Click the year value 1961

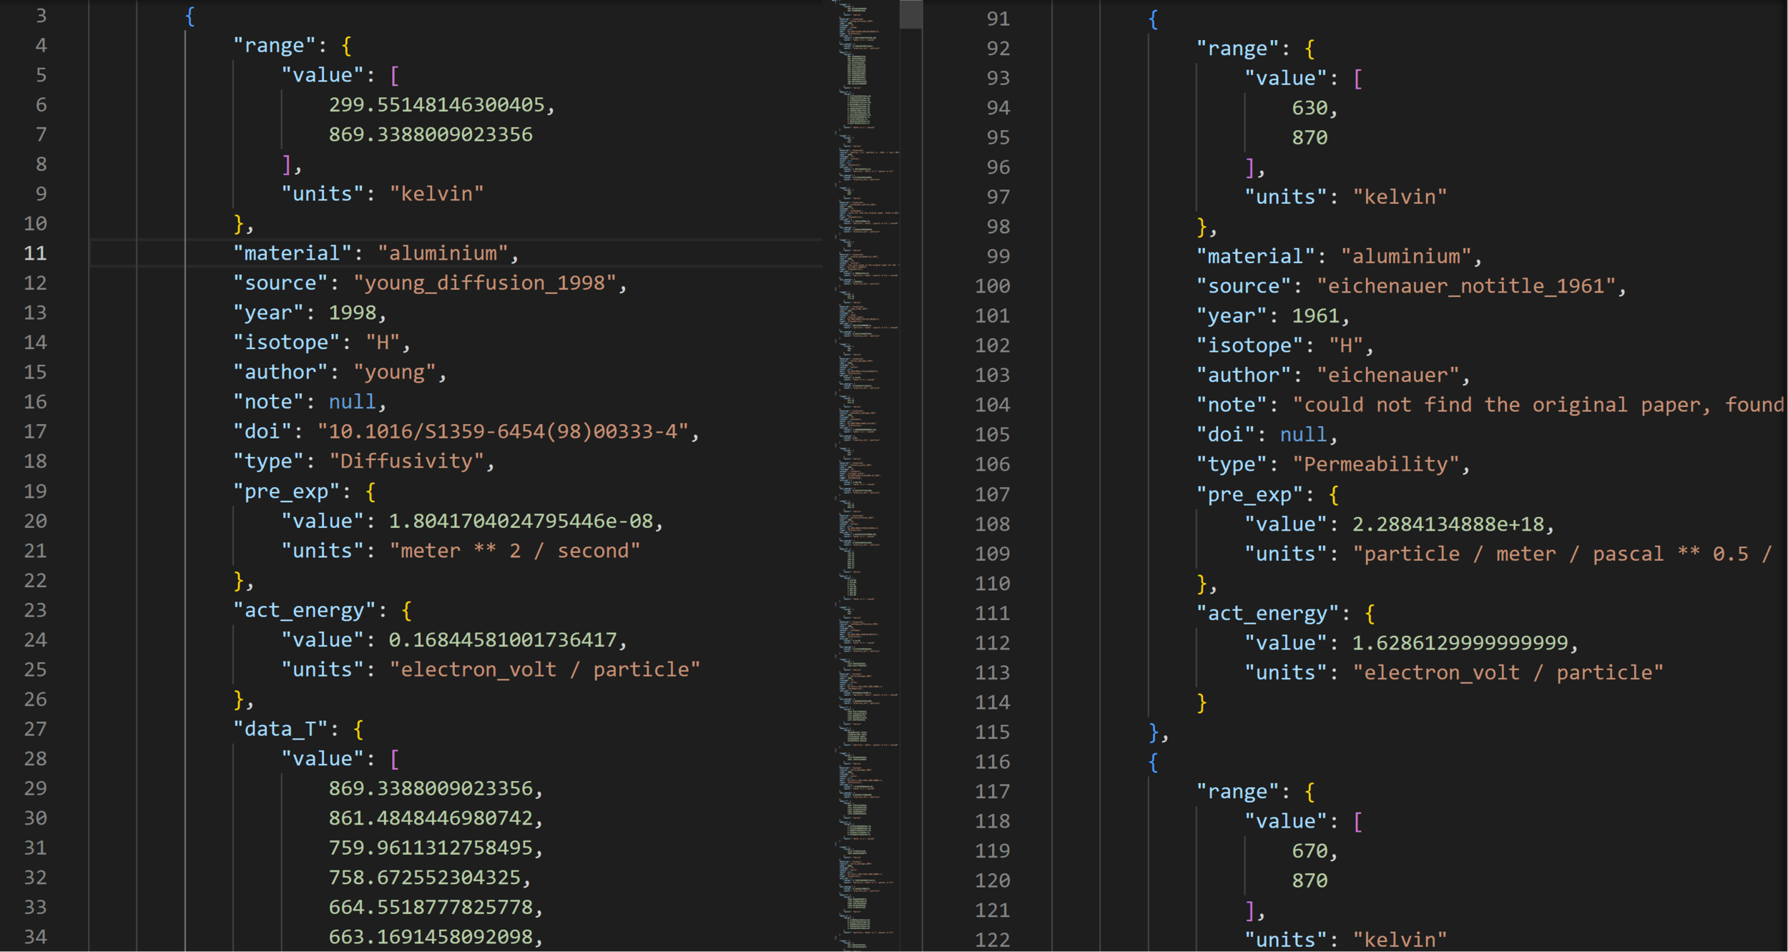point(1315,315)
